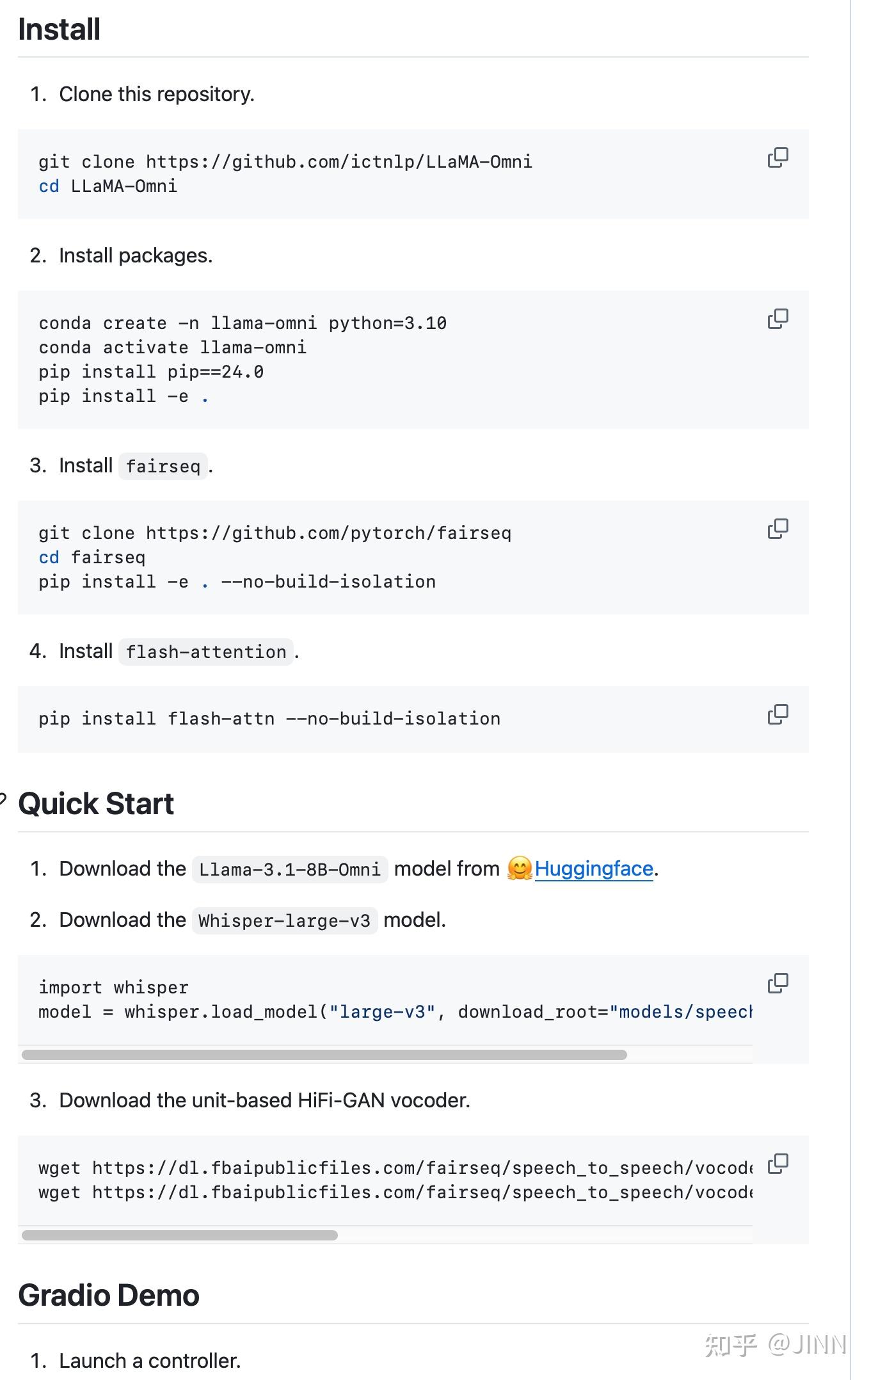
Task: Copy the LLaMA-Omni git clone commands
Action: point(777,157)
